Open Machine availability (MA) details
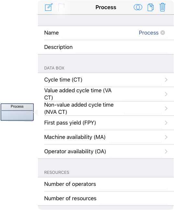Viewport: 174px width, 210px height. click(106, 137)
